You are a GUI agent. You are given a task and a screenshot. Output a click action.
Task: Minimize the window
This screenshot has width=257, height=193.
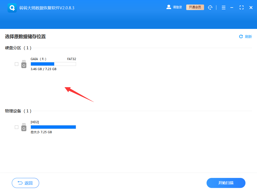click(232, 8)
